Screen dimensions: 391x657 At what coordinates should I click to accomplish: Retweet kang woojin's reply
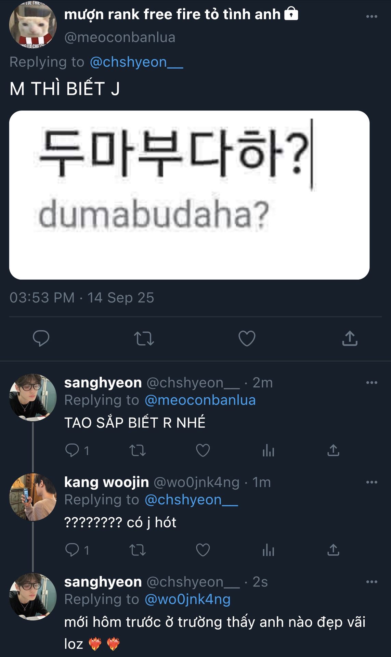[138, 550]
